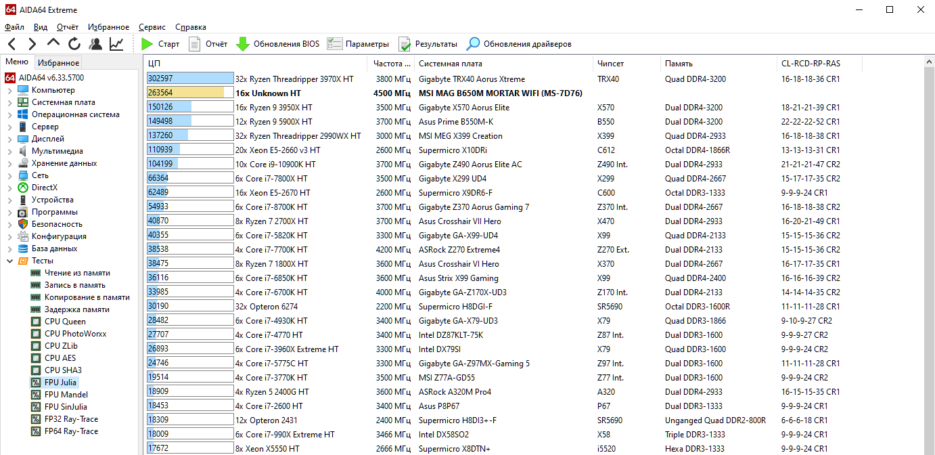Open Параметры benchmark settings

coord(358,44)
